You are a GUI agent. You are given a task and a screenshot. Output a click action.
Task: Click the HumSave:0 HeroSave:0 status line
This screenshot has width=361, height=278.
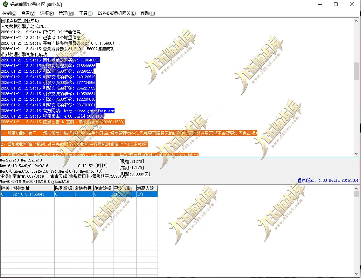point(21,160)
